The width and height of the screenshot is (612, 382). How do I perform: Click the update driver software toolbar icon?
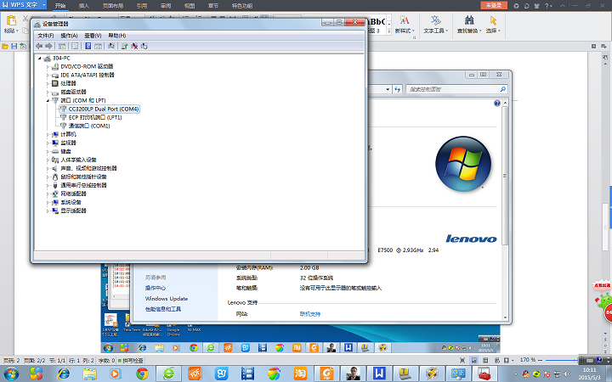point(124,46)
